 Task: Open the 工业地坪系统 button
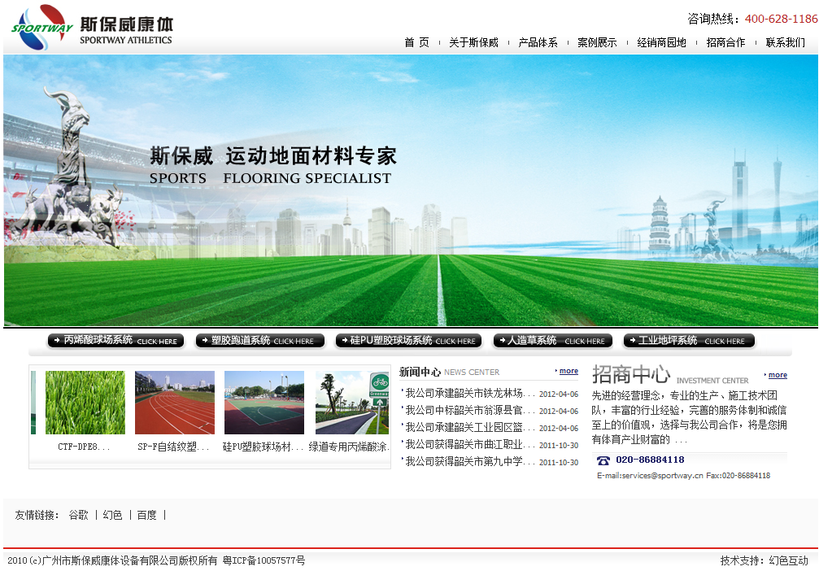pos(689,341)
